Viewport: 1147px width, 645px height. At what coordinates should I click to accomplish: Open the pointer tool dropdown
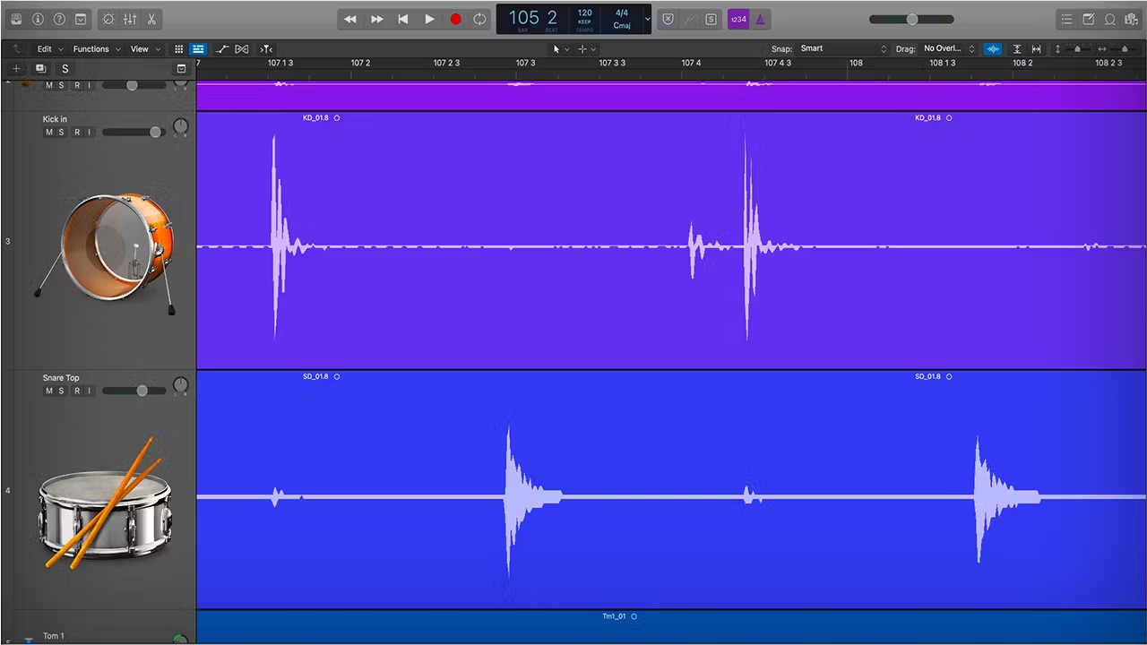[x=560, y=49]
